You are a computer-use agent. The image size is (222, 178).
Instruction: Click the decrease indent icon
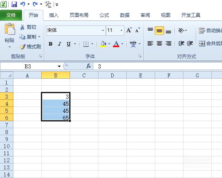pyautogui.click(x=181, y=43)
